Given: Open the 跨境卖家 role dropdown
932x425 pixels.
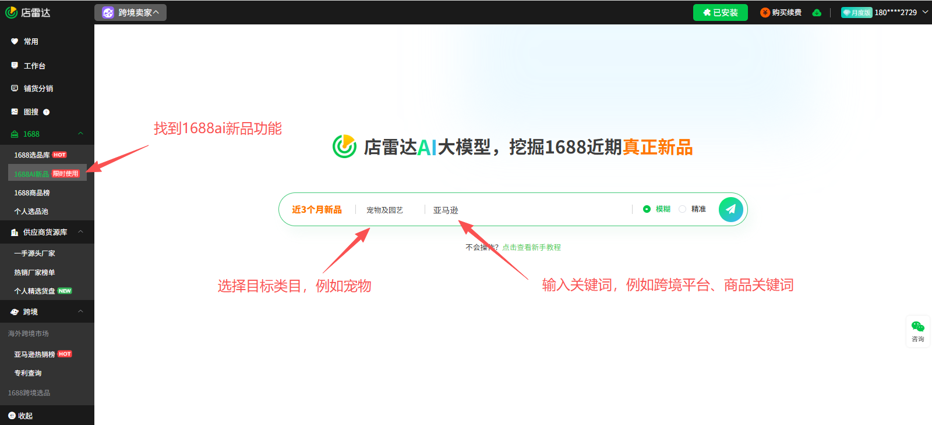Looking at the screenshot, I should [130, 12].
